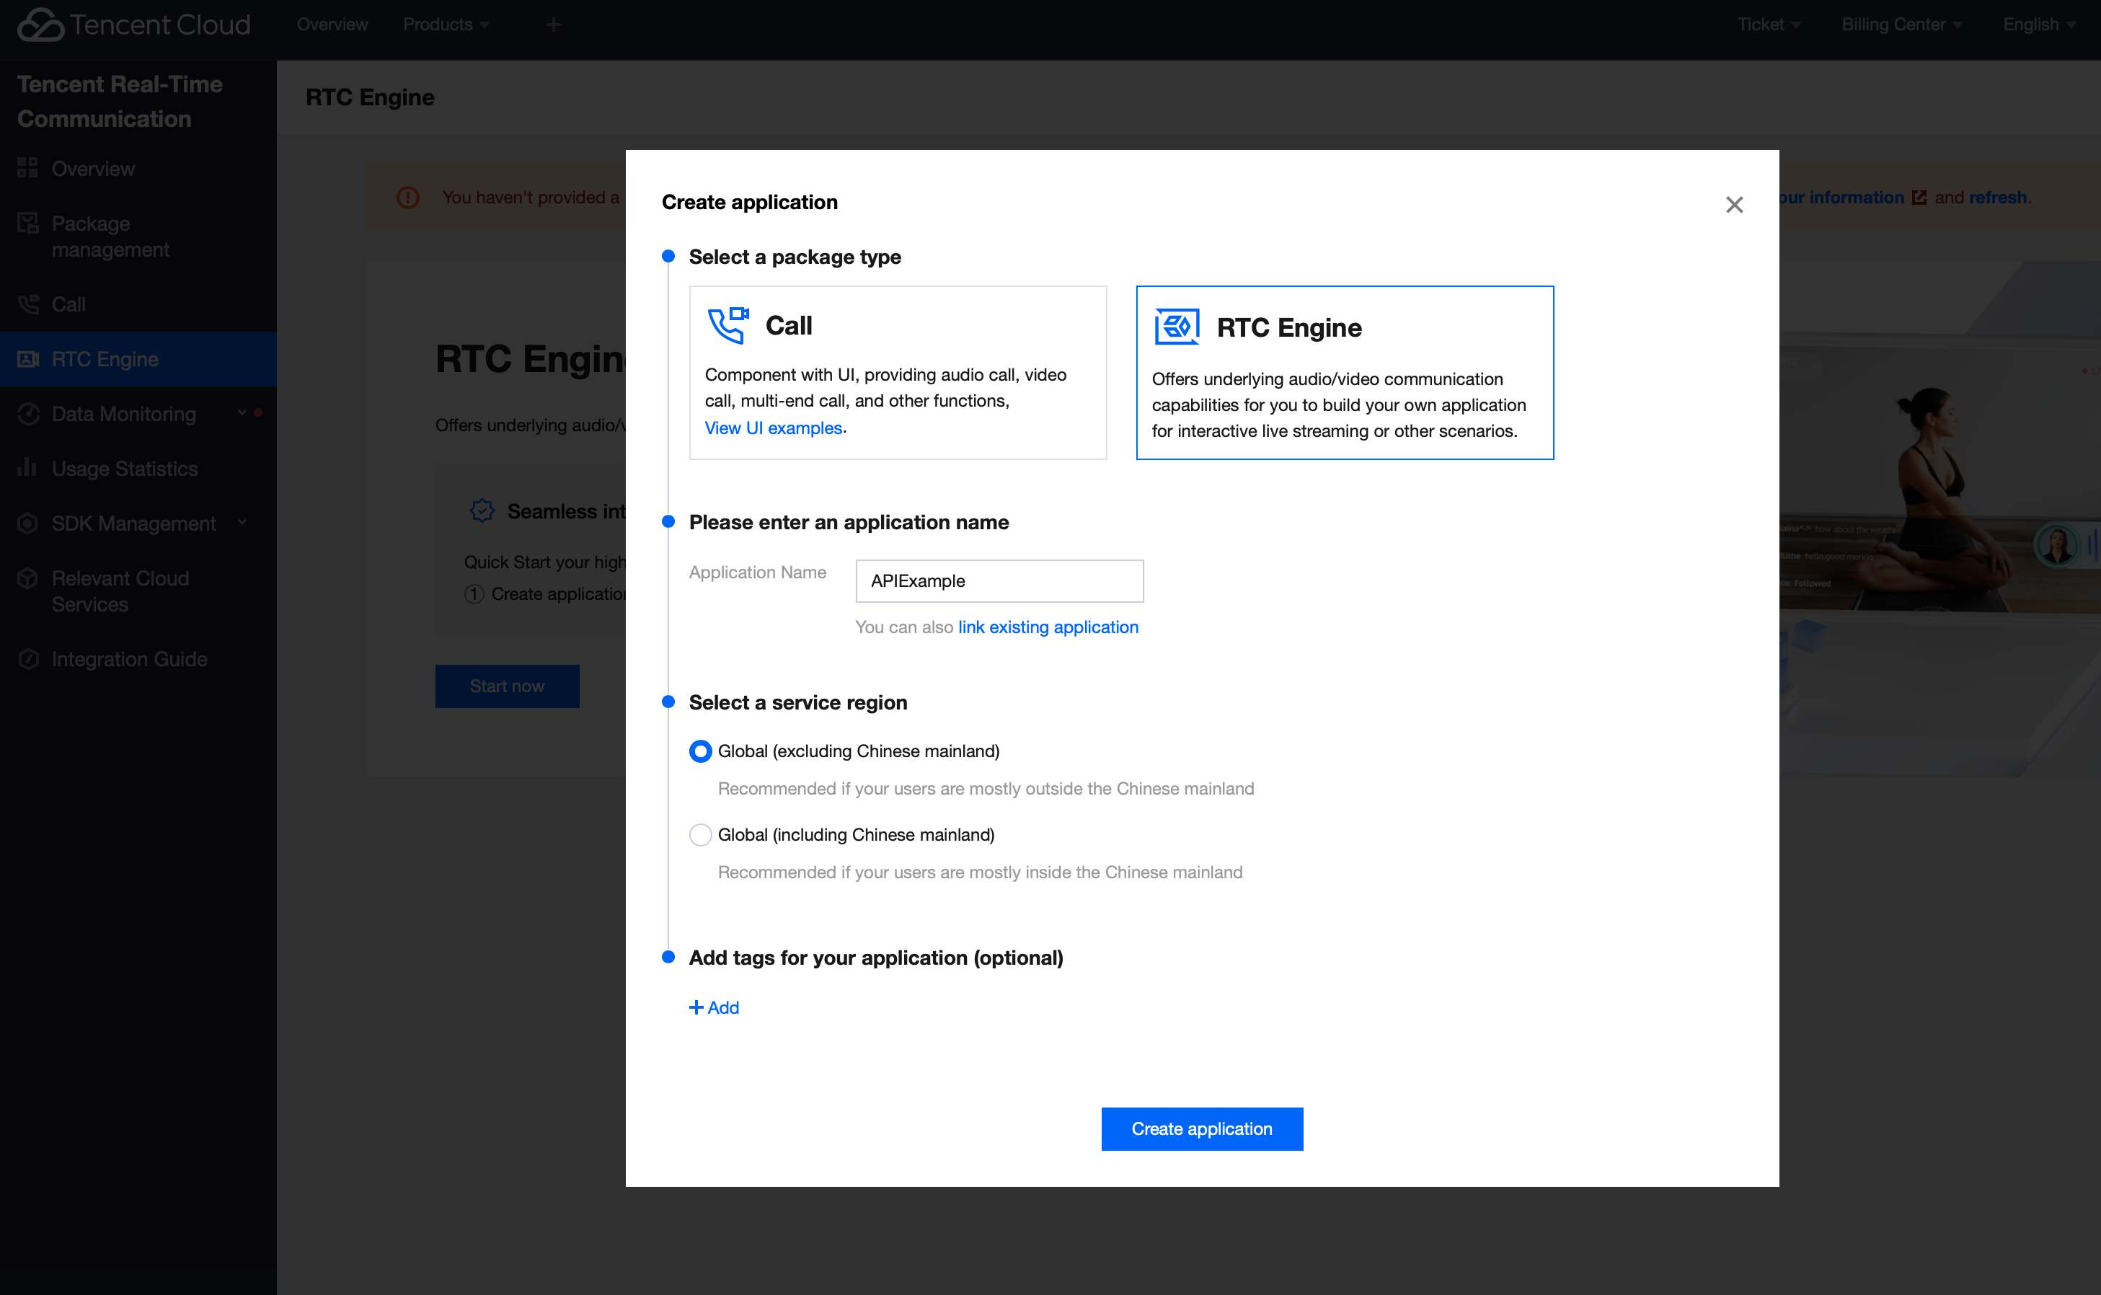Open the Ticket dropdown menu
The width and height of the screenshot is (2101, 1295).
pos(1769,25)
